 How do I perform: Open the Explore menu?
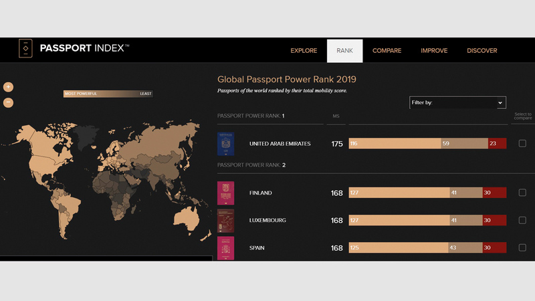304,51
